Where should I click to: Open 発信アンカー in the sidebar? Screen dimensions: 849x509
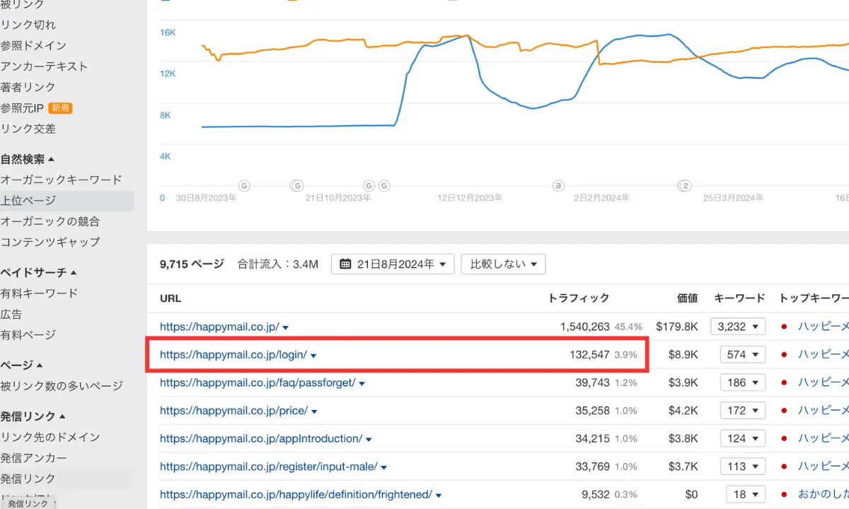click(x=33, y=458)
